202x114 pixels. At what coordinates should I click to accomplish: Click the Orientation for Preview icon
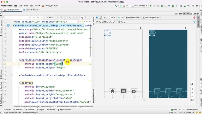tap(101, 18)
